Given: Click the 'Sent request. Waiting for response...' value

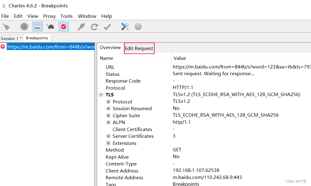Looking at the screenshot, I should pyautogui.click(x=213, y=74).
